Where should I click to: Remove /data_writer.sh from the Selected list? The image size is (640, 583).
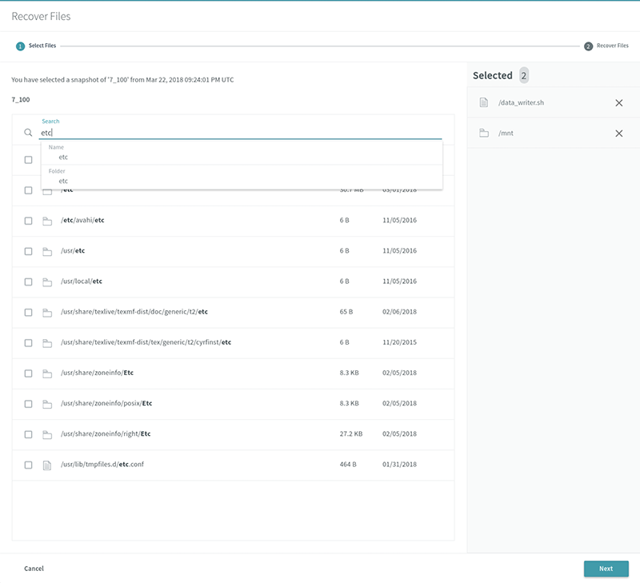click(618, 103)
